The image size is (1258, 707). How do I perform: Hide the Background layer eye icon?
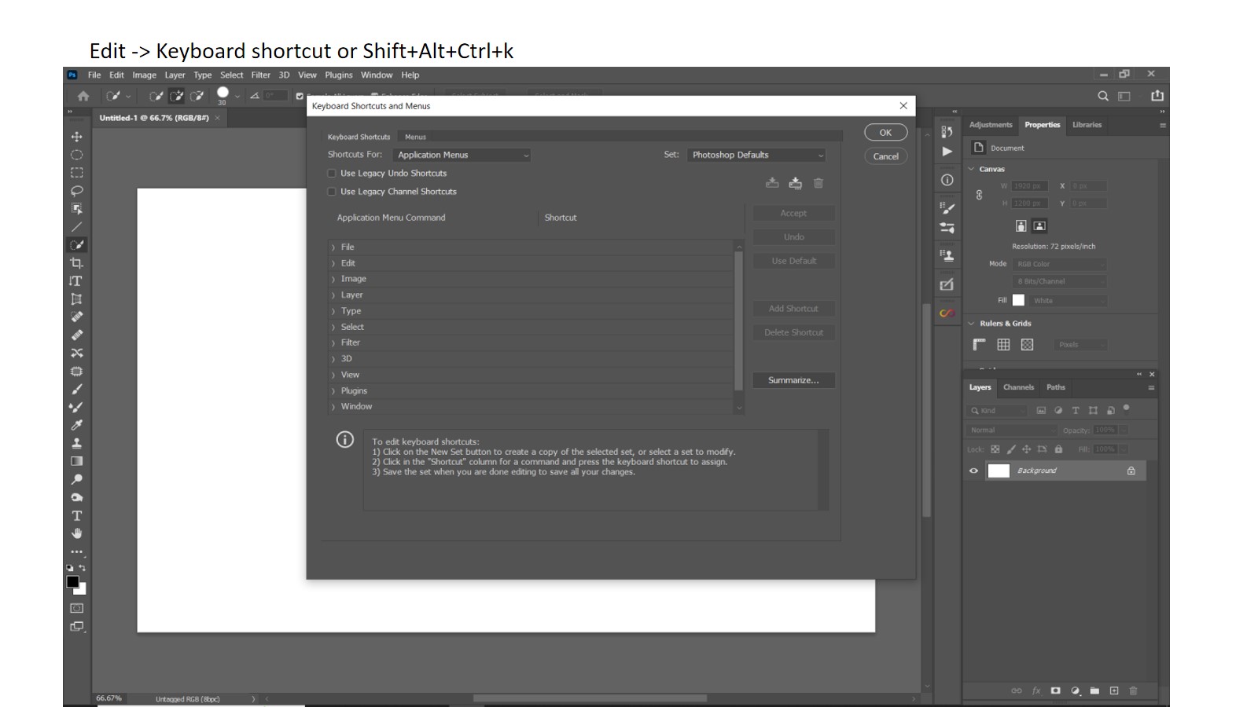pyautogui.click(x=973, y=471)
